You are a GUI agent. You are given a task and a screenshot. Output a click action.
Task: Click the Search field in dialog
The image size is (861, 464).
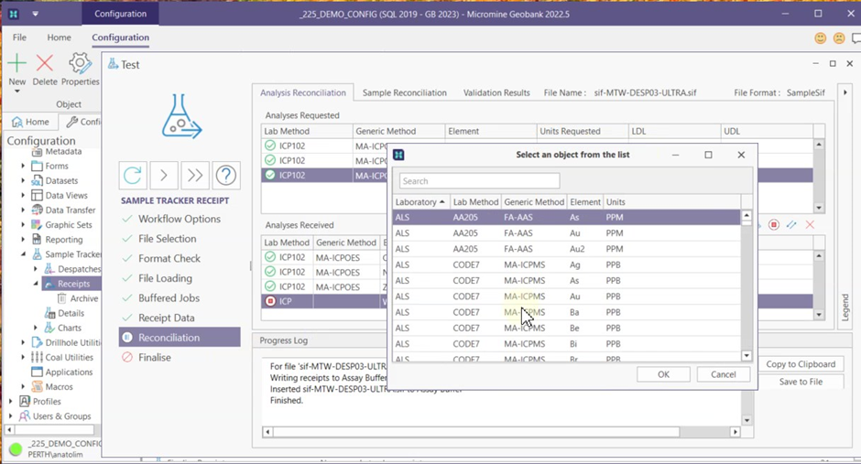tap(479, 181)
